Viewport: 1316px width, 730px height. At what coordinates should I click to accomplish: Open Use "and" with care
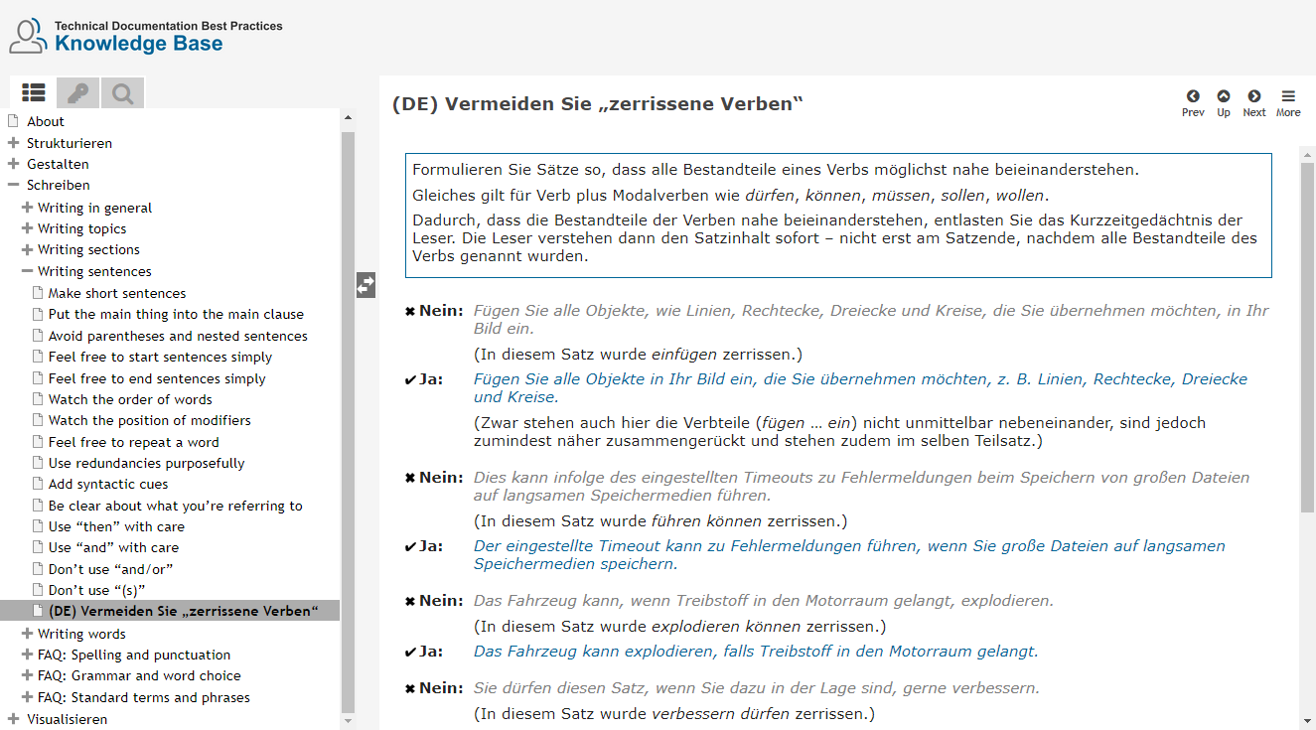(x=114, y=547)
